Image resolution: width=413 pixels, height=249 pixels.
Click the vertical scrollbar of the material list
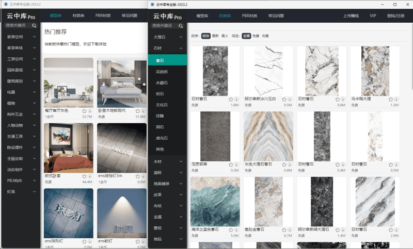(411, 57)
